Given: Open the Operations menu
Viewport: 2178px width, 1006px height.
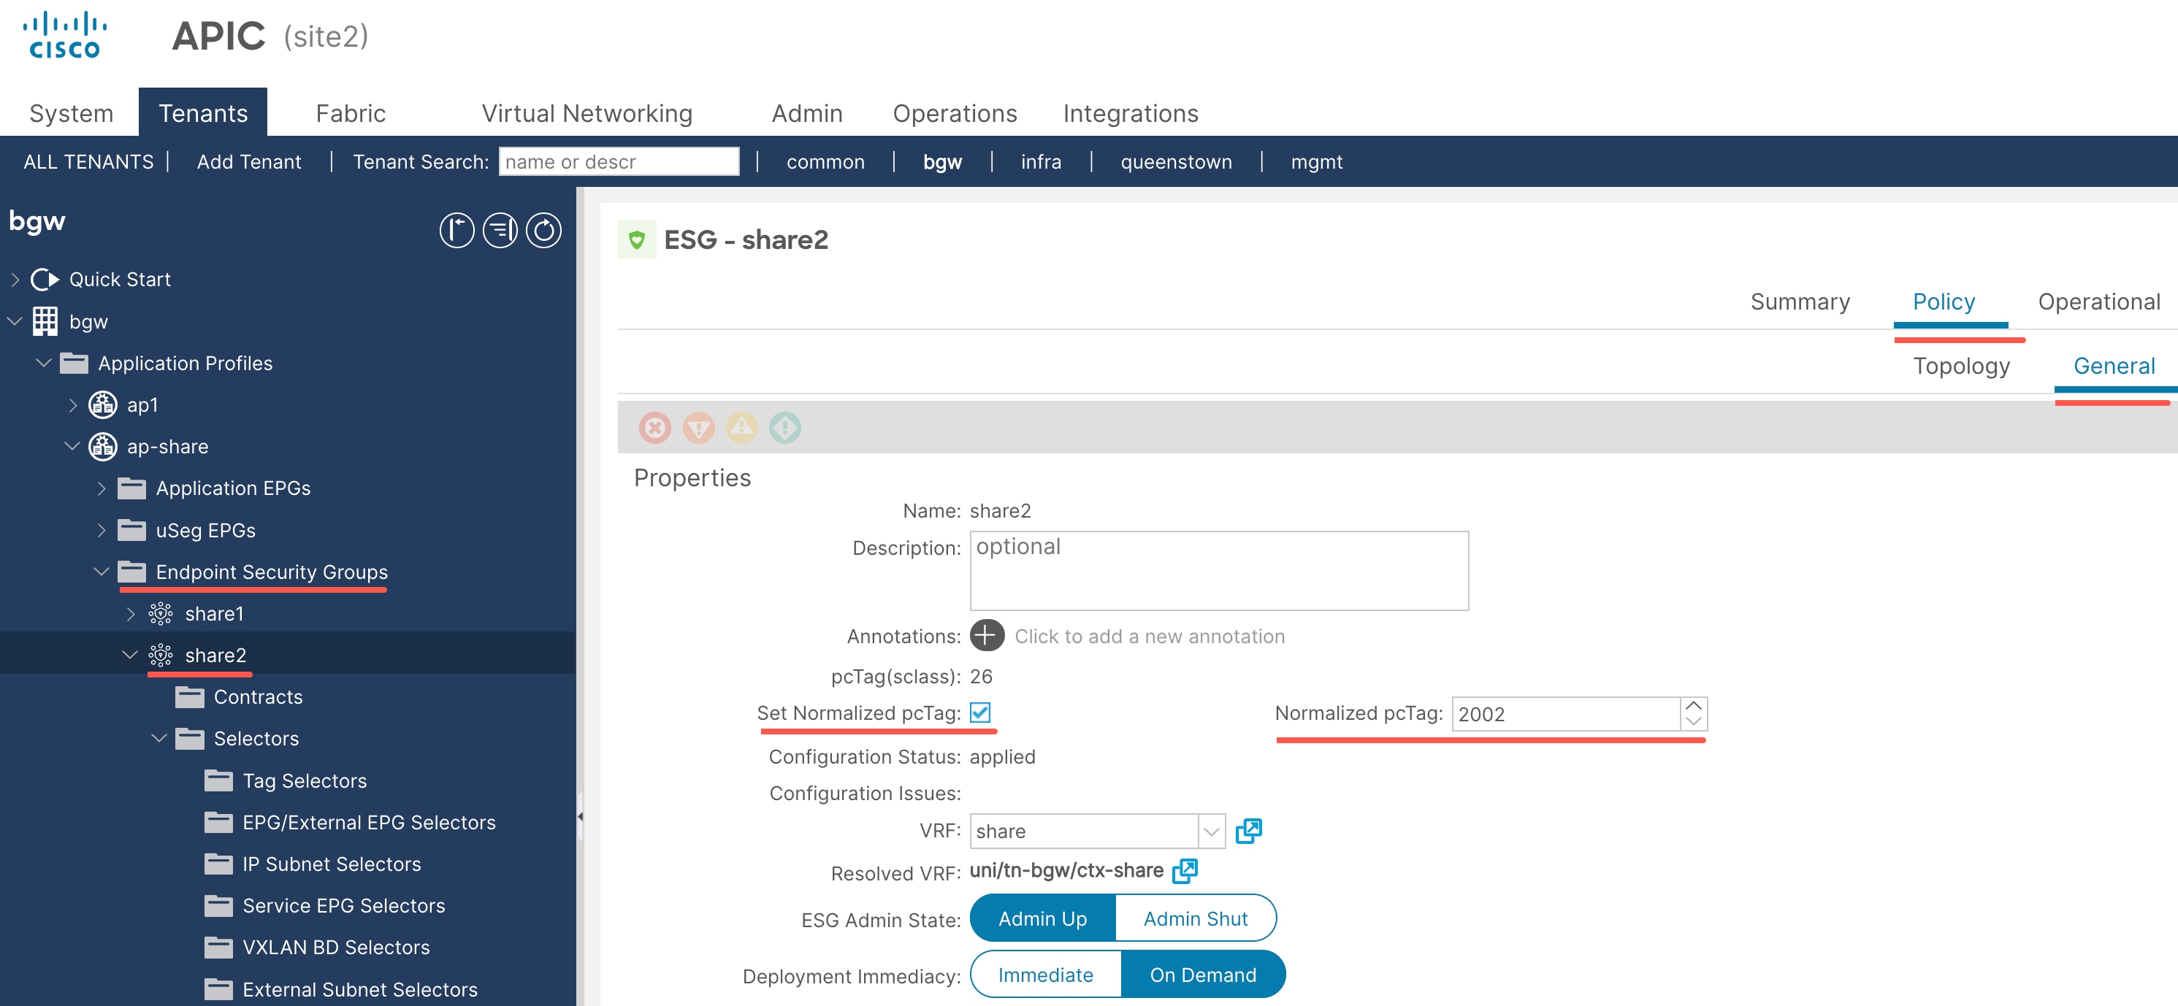Looking at the screenshot, I should 955,113.
